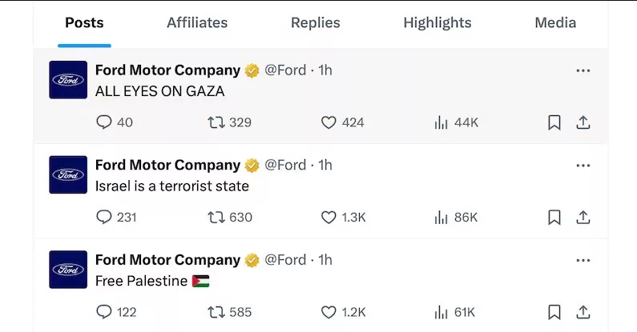Bookmark the ALL EYES ON GAZA post
The height and width of the screenshot is (332, 637).
554,122
